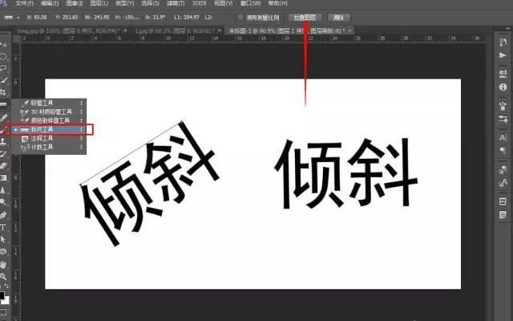Select the Shape tool
Image resolution: width=513 pixels, height=321 pixels.
click(3, 251)
